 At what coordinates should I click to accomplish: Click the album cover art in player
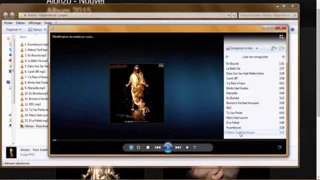pos(137,93)
